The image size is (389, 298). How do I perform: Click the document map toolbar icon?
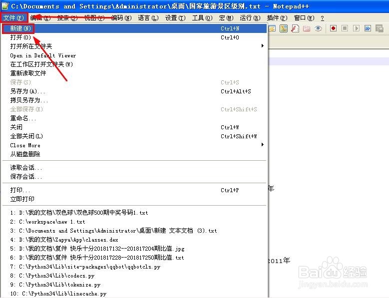pyautogui.click(x=284, y=28)
